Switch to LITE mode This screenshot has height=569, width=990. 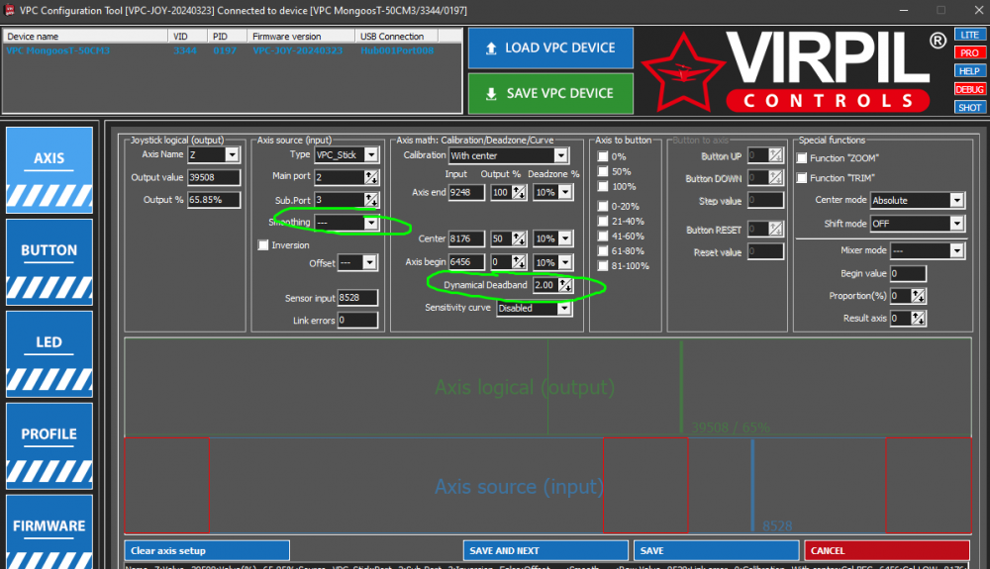click(x=969, y=35)
